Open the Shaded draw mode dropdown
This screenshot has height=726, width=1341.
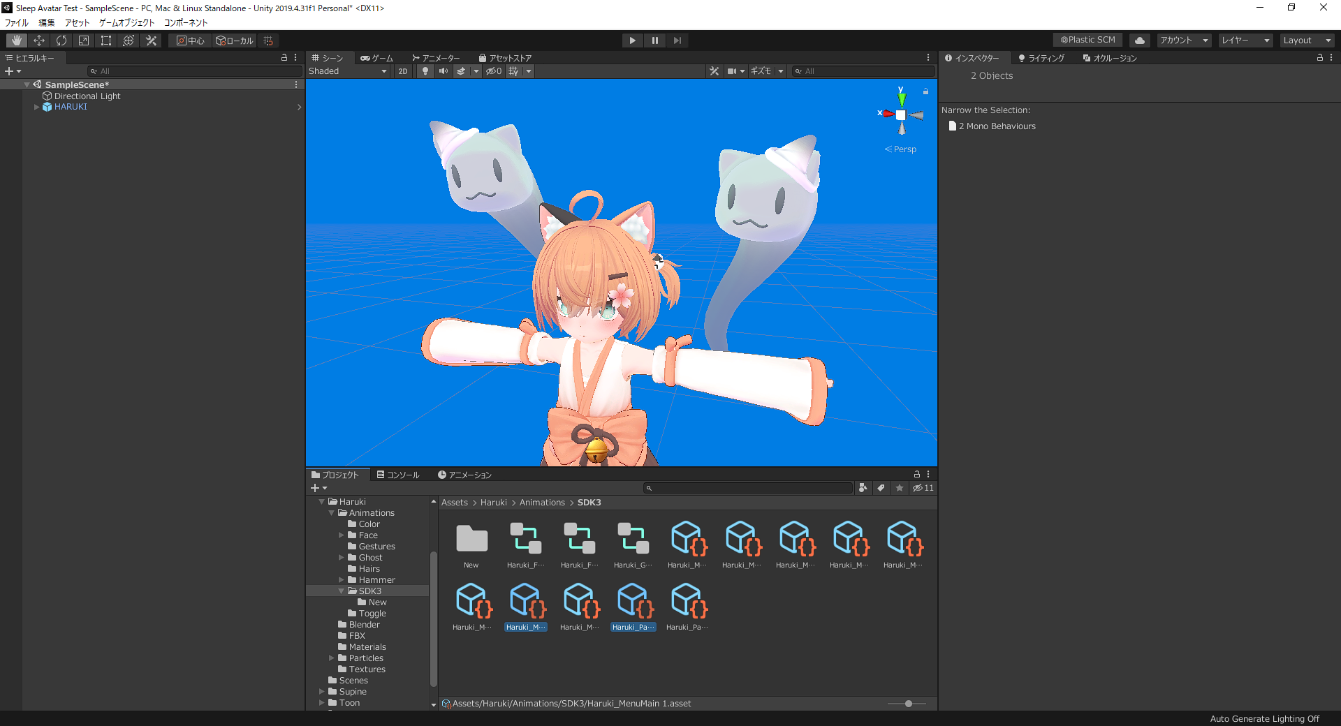tap(349, 71)
